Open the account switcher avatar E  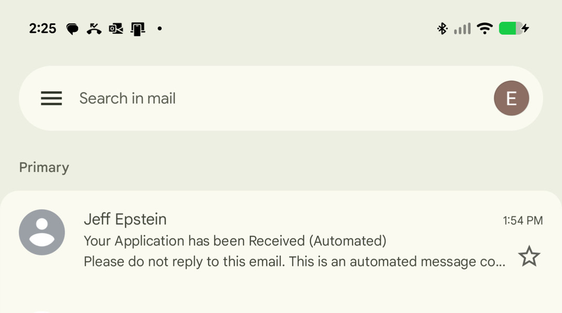click(511, 98)
